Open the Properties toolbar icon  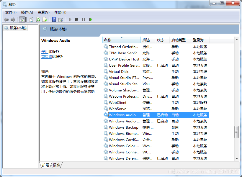31,19
